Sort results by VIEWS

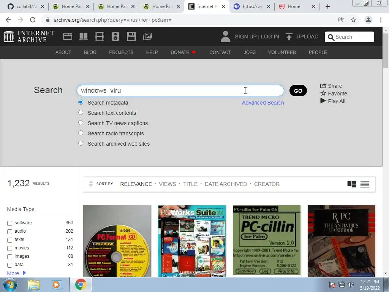168,184
